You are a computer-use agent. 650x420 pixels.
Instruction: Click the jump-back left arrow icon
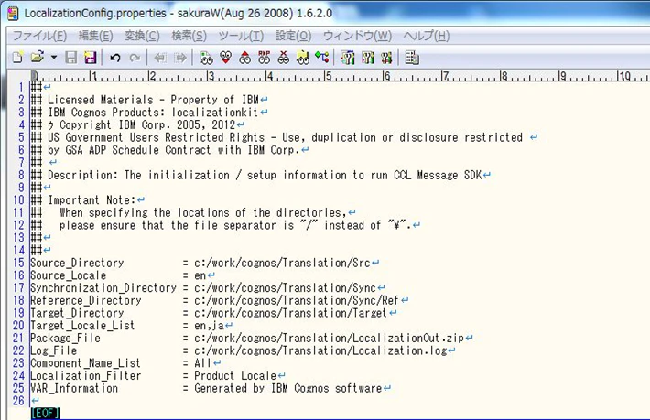[160, 58]
